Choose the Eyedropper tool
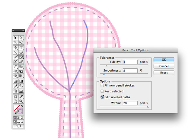Image resolution: width=193 pixels, height=138 pixels. point(15,86)
